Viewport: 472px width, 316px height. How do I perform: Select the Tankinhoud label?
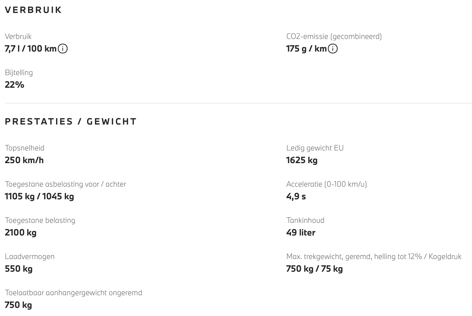click(305, 220)
